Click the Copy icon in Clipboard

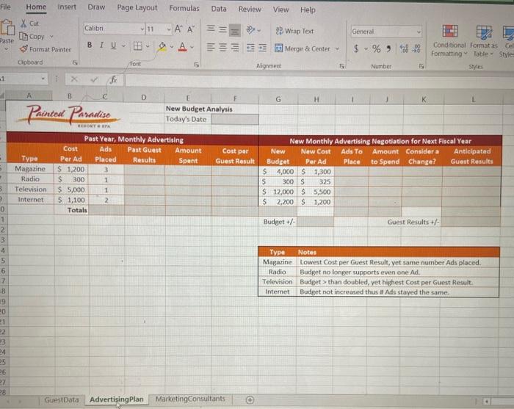tap(23, 36)
